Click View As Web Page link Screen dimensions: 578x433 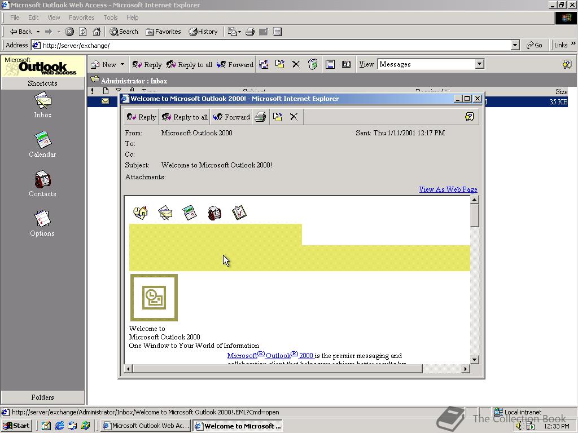(x=448, y=189)
